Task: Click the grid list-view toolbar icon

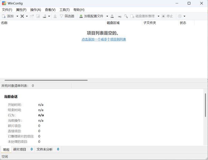Action: (38, 16)
